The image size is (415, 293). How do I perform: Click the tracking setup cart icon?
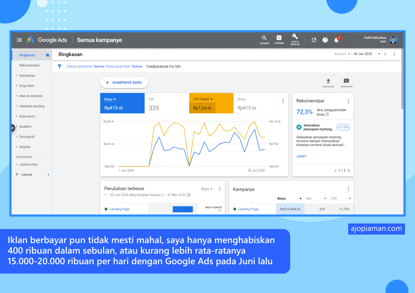point(299,127)
